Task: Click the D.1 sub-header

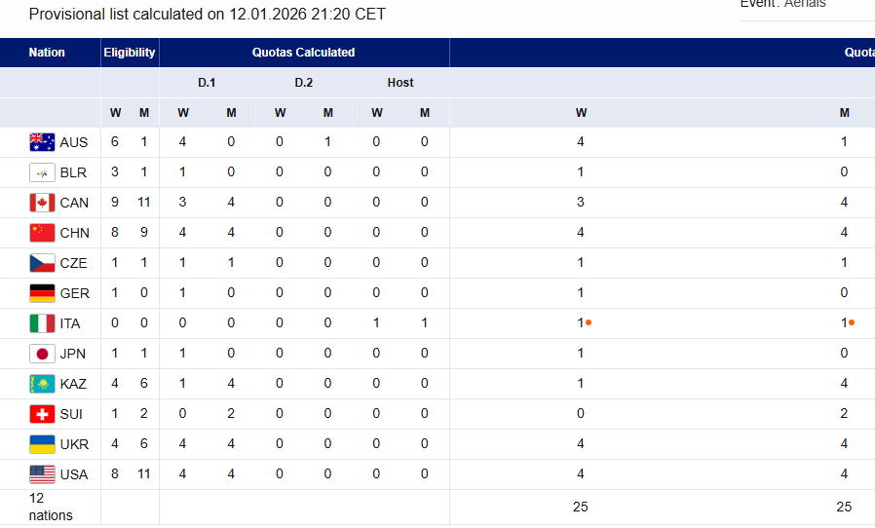Action: 207,83
